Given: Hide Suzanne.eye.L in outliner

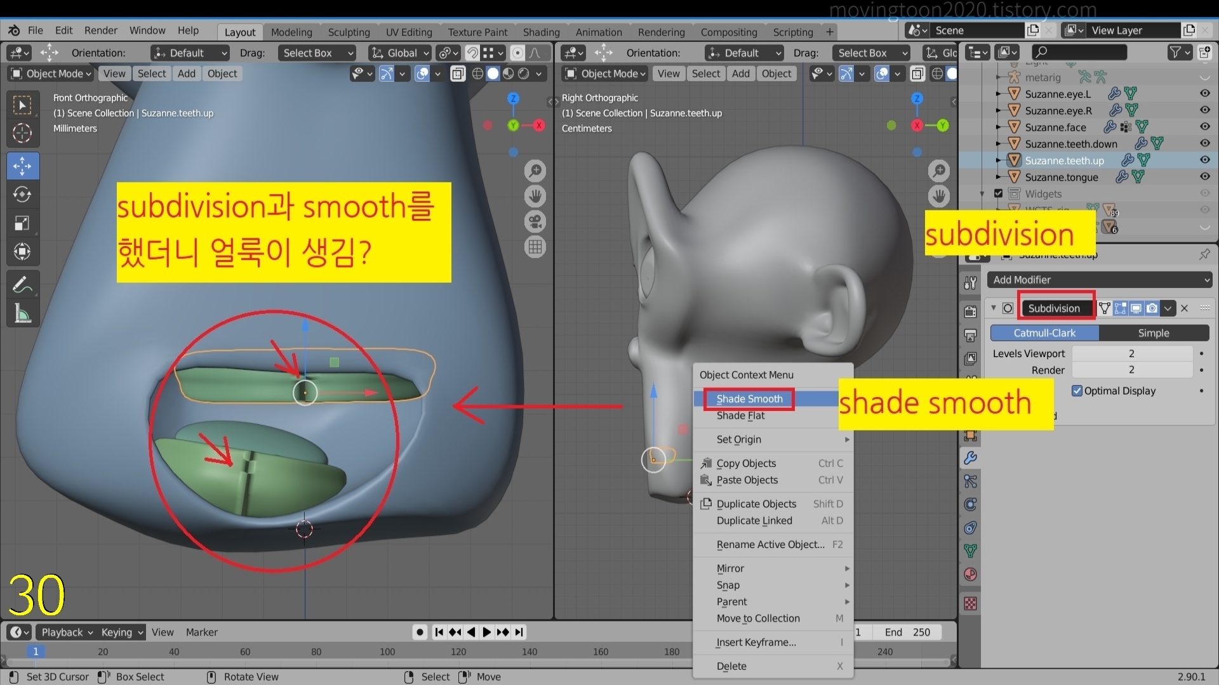Looking at the screenshot, I should coord(1204,93).
